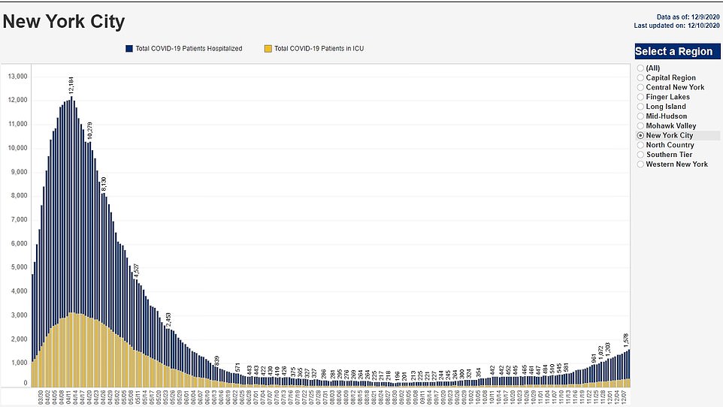Screen dimensions: 723x407
Task: Click the 961 bar data label
Action: (594, 359)
